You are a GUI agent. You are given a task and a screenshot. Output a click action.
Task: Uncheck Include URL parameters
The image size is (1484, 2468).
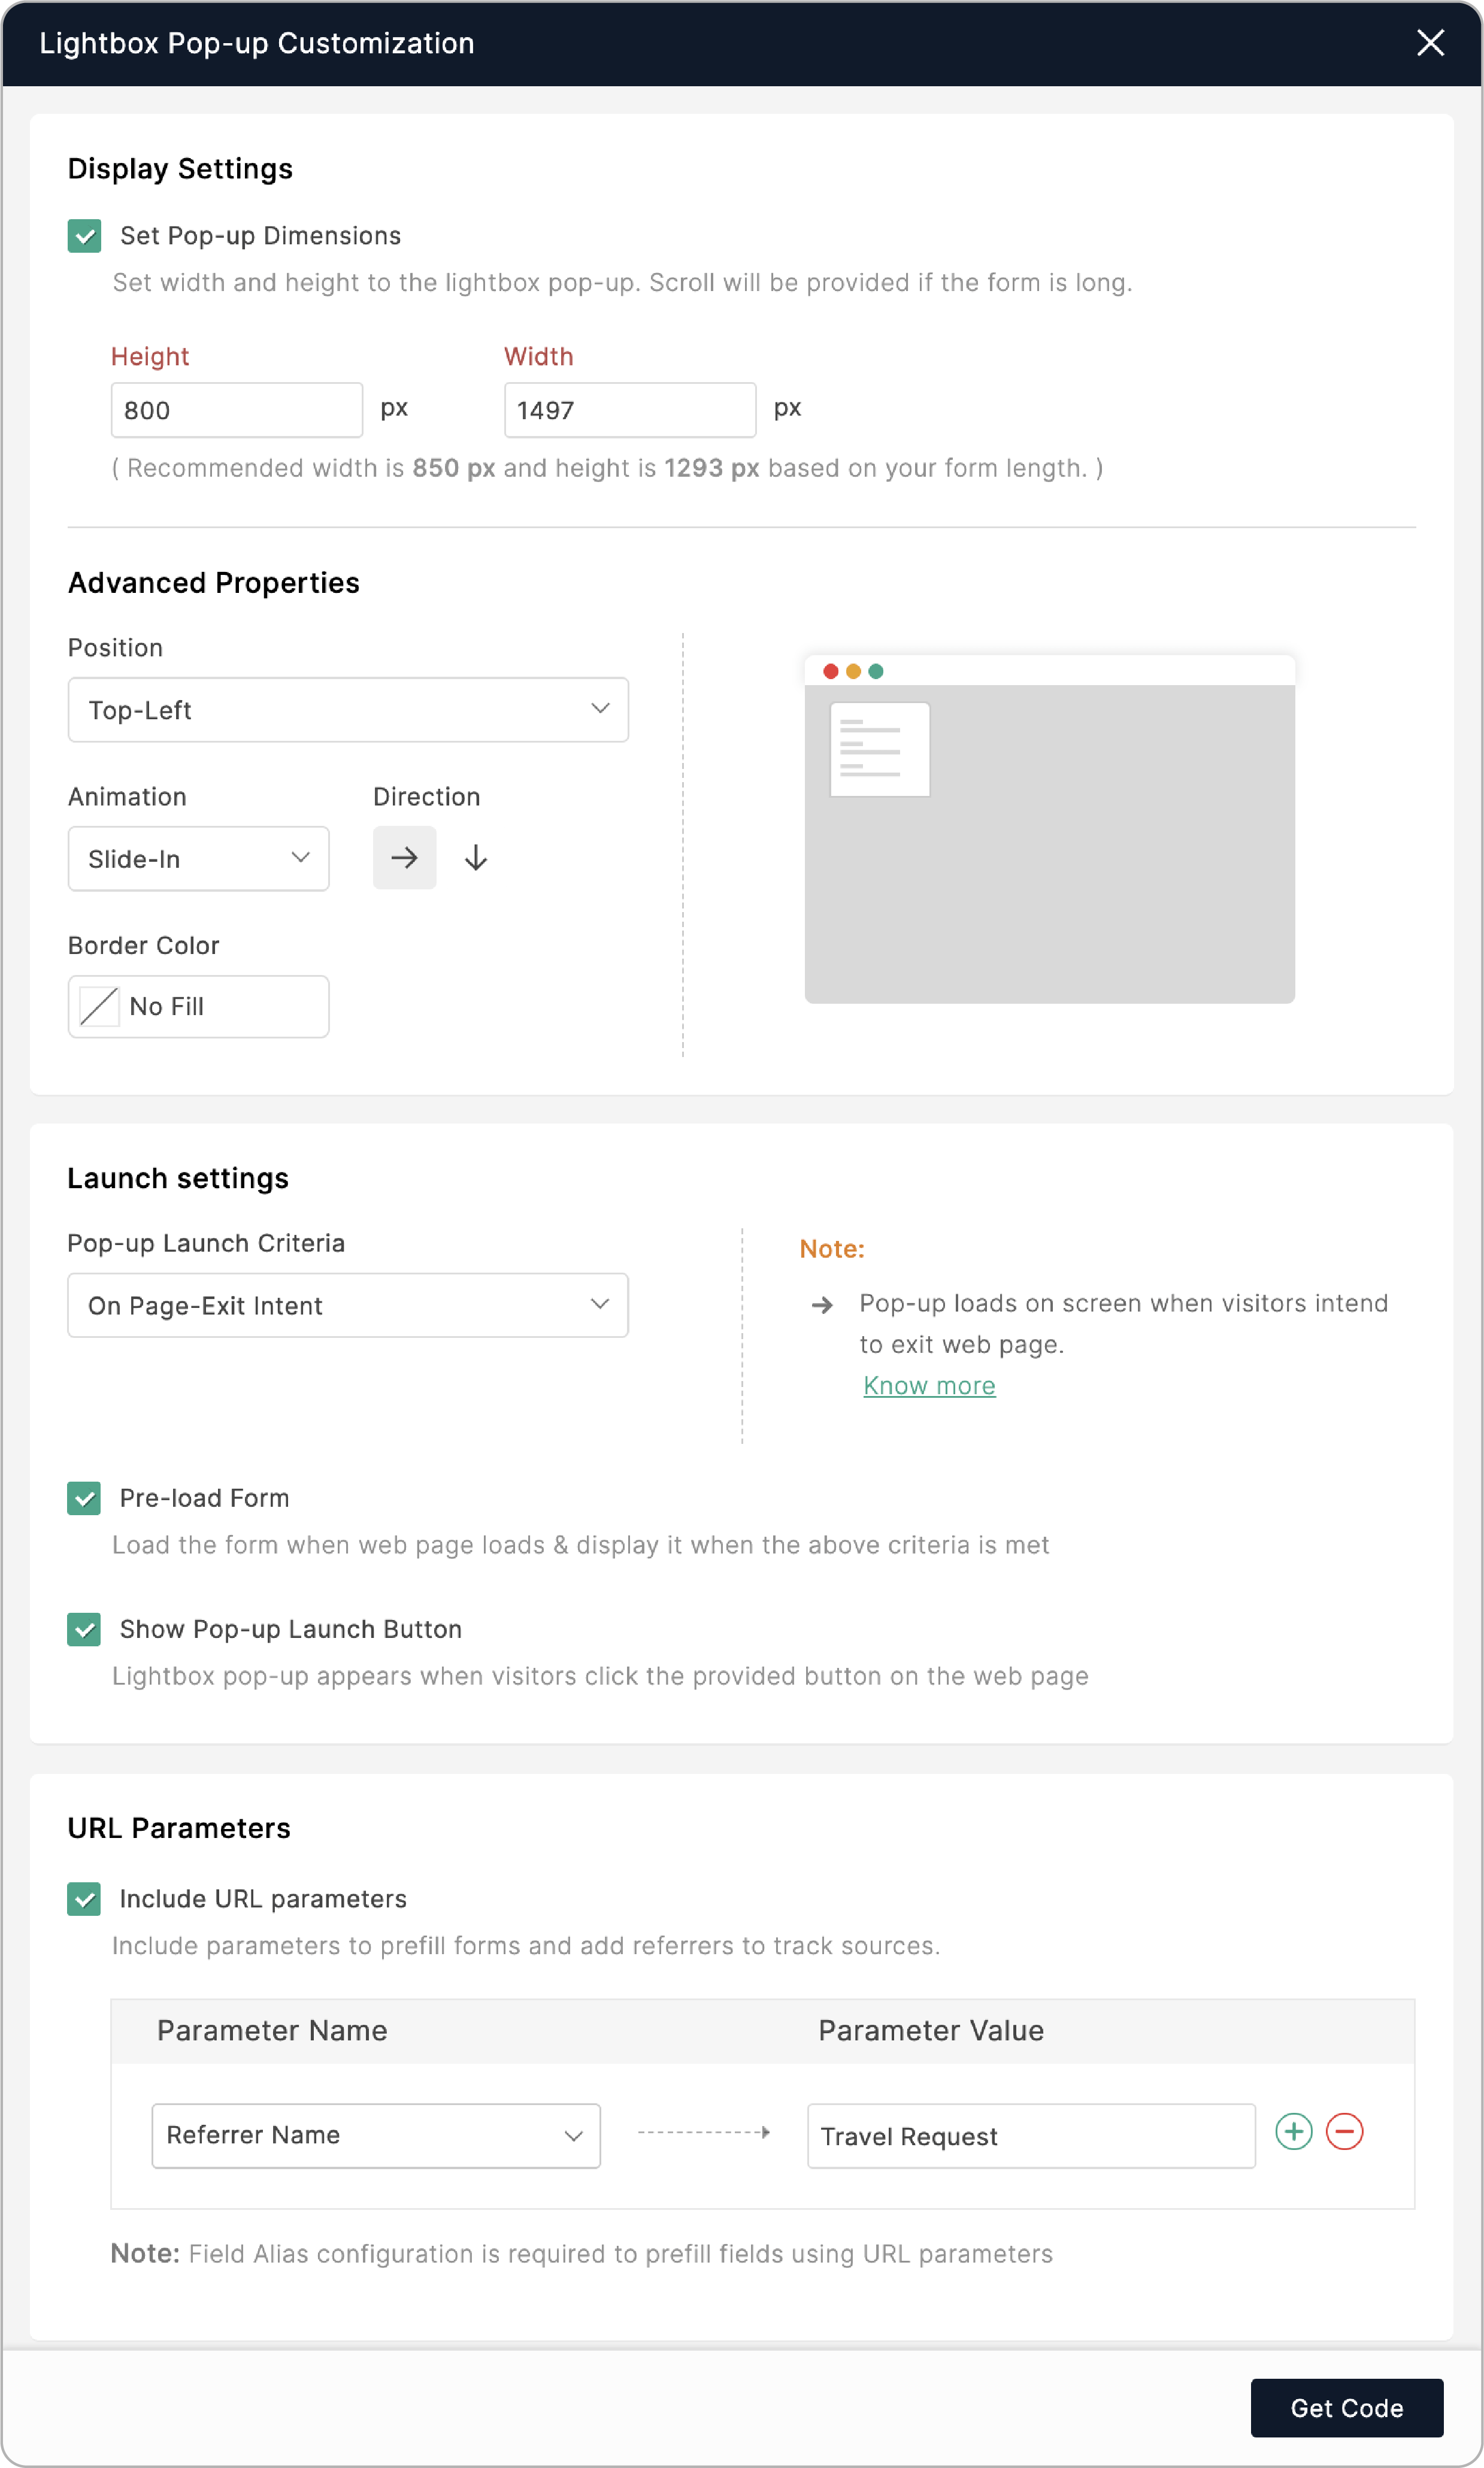[85, 1899]
